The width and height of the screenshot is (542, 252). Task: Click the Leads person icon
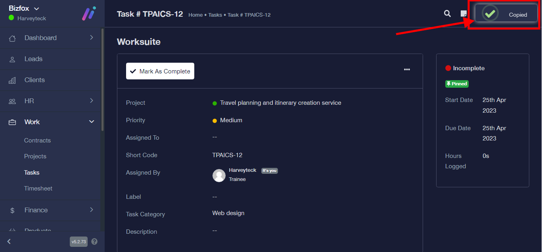[x=12, y=59]
